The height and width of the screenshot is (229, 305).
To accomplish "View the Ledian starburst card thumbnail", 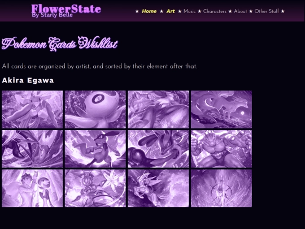I will [95, 188].
